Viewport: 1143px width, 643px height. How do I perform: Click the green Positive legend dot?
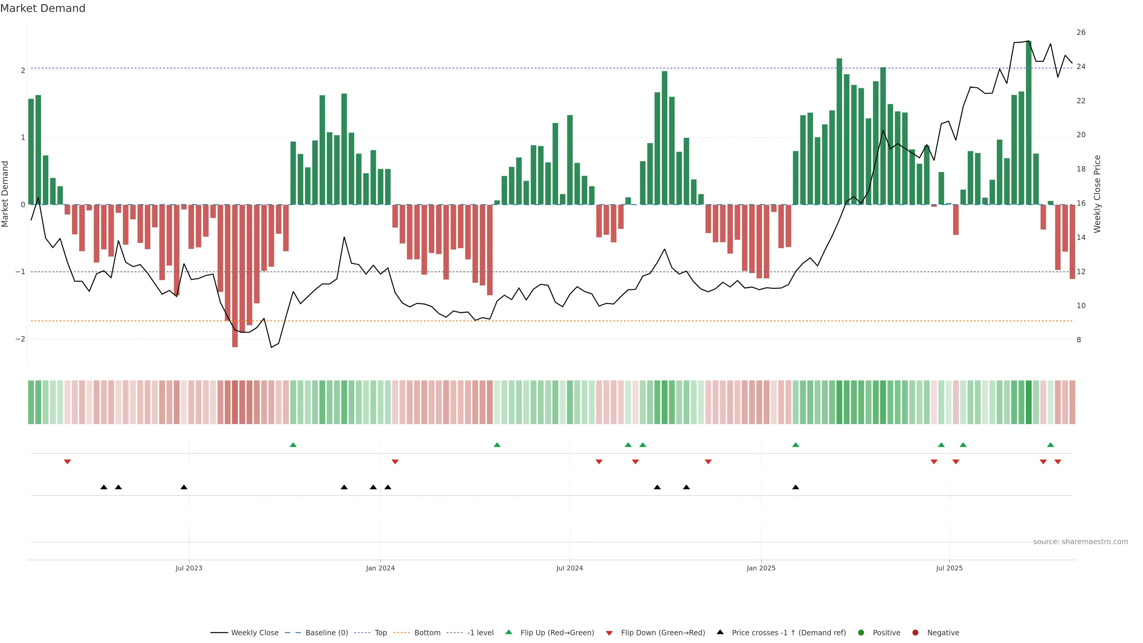click(x=861, y=632)
